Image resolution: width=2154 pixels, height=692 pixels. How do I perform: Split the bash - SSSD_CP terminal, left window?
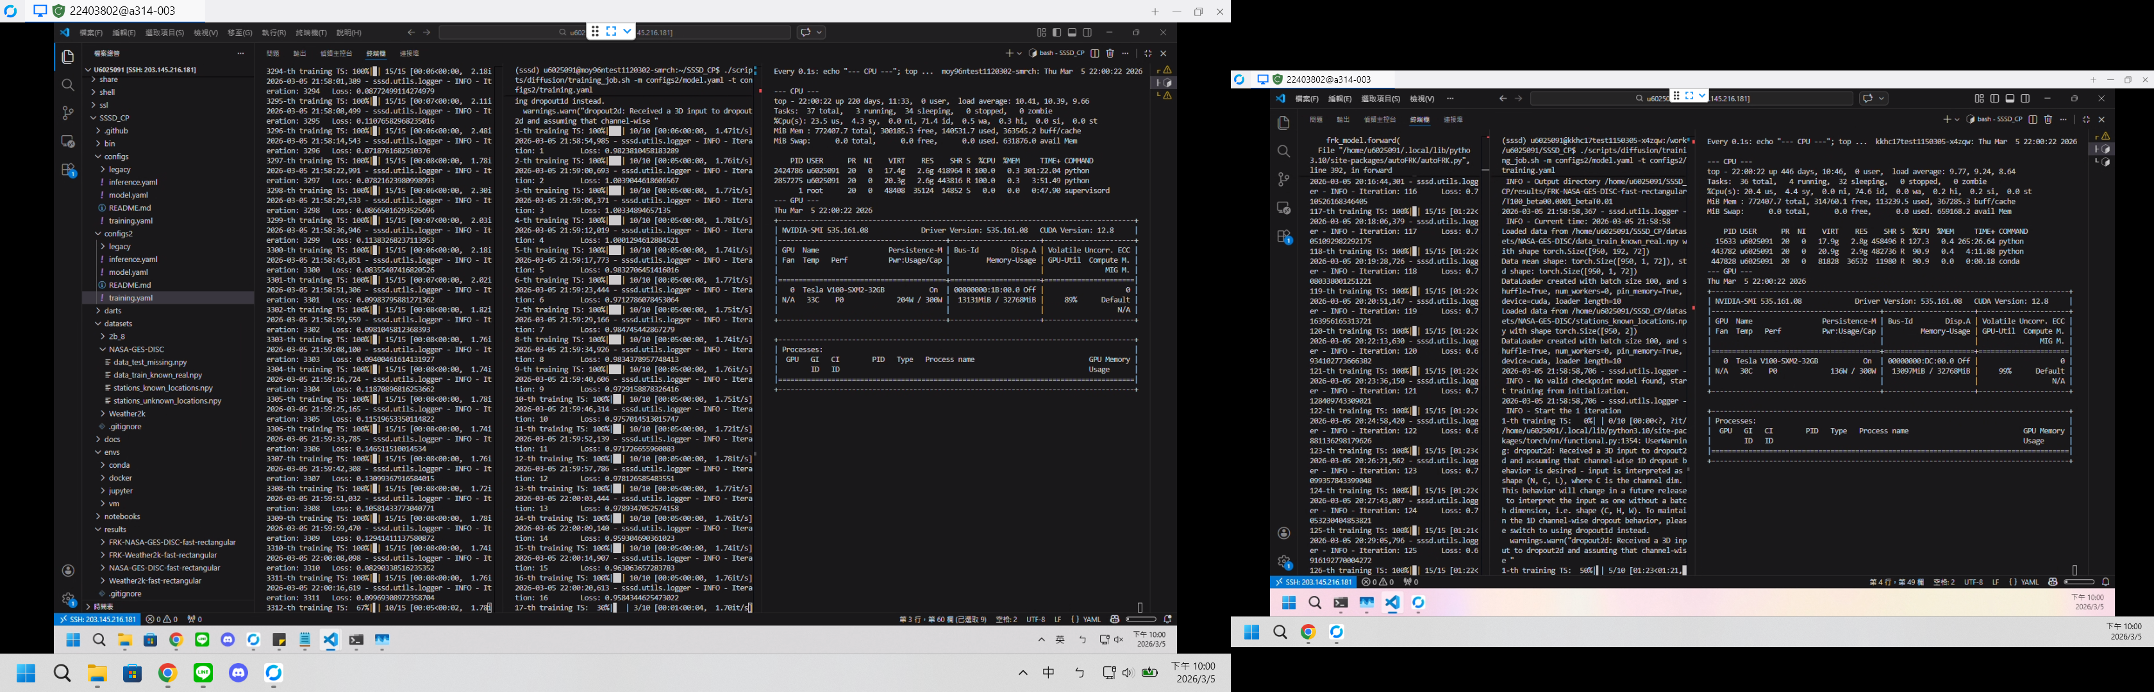1094,53
